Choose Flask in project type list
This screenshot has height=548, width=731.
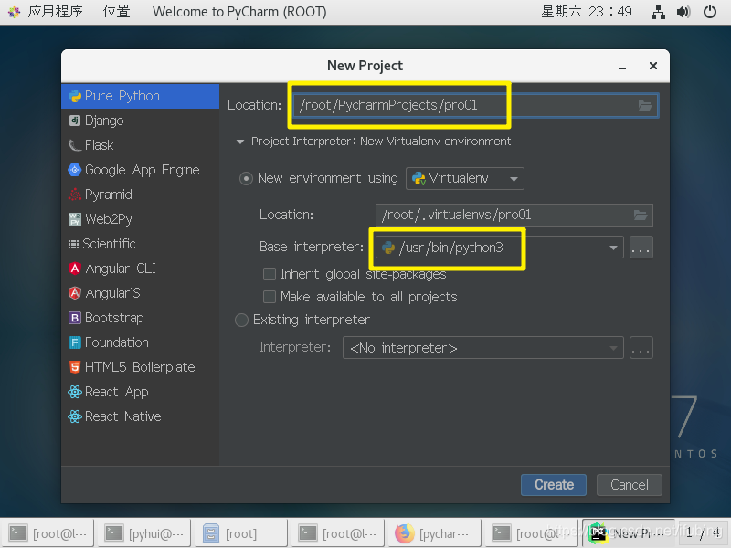(140, 145)
